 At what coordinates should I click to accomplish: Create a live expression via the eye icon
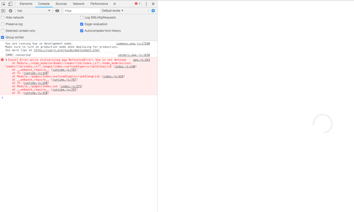coord(57,11)
